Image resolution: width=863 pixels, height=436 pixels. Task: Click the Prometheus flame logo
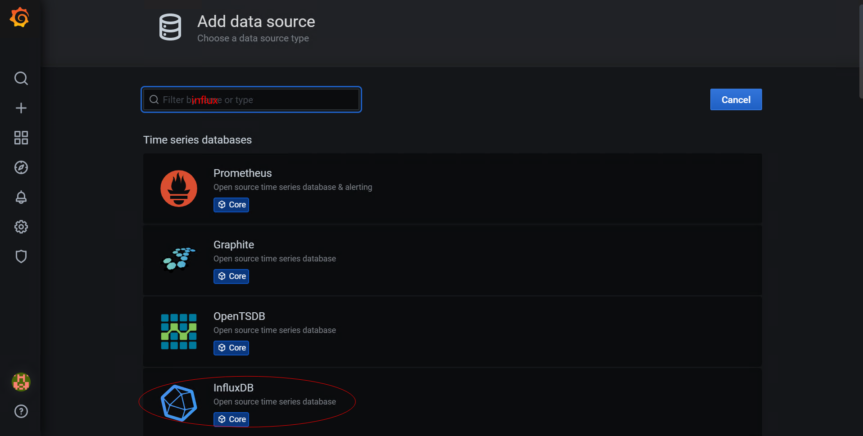tap(179, 189)
